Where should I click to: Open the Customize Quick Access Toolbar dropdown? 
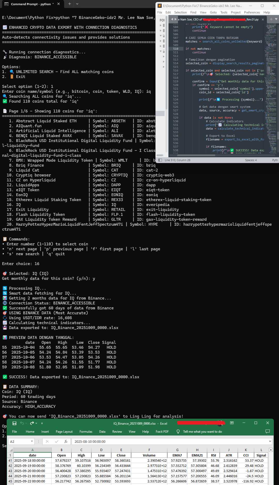[x=42, y=423]
